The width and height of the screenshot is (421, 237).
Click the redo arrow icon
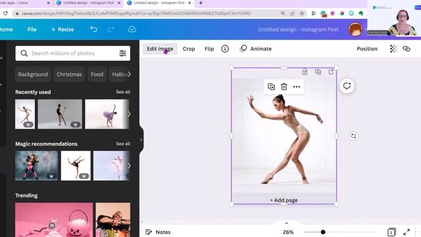point(111,29)
